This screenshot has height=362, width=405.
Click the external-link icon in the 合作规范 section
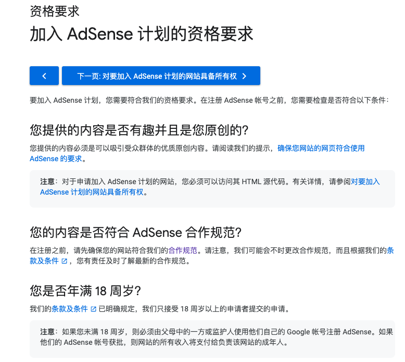tap(65, 261)
